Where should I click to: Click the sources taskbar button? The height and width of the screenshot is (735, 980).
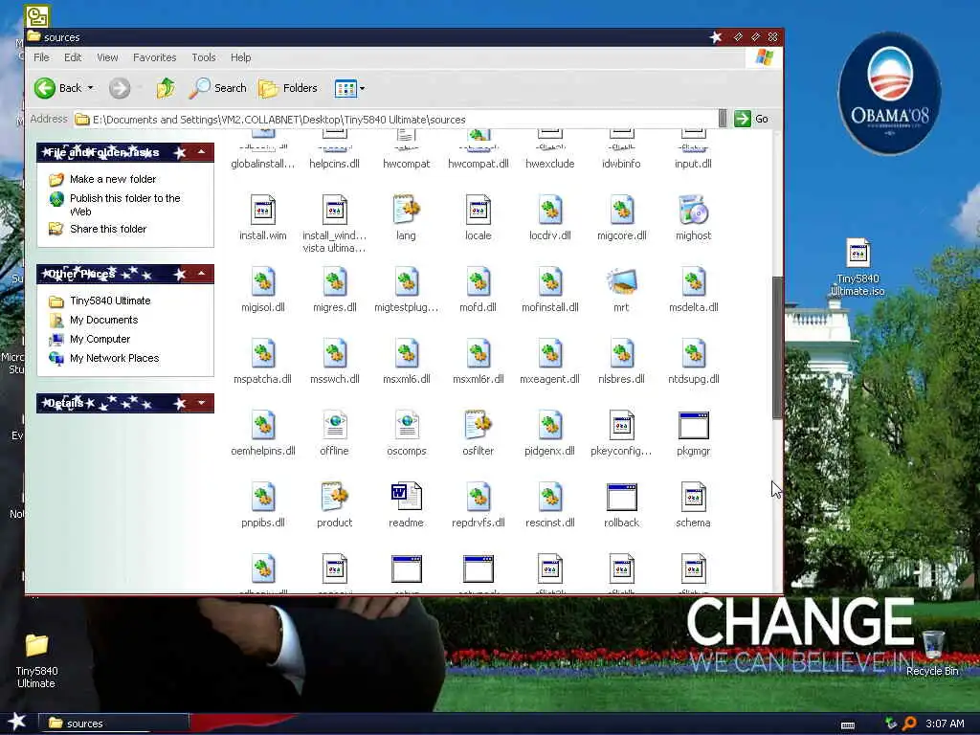click(114, 724)
